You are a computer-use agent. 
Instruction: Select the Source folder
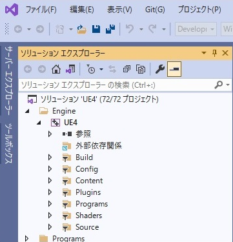[87, 227]
